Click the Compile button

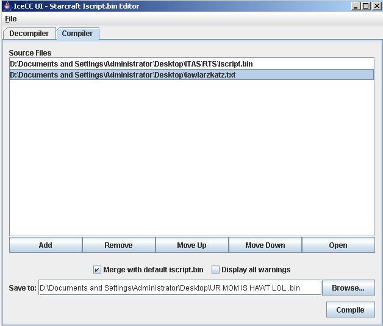tap(351, 310)
